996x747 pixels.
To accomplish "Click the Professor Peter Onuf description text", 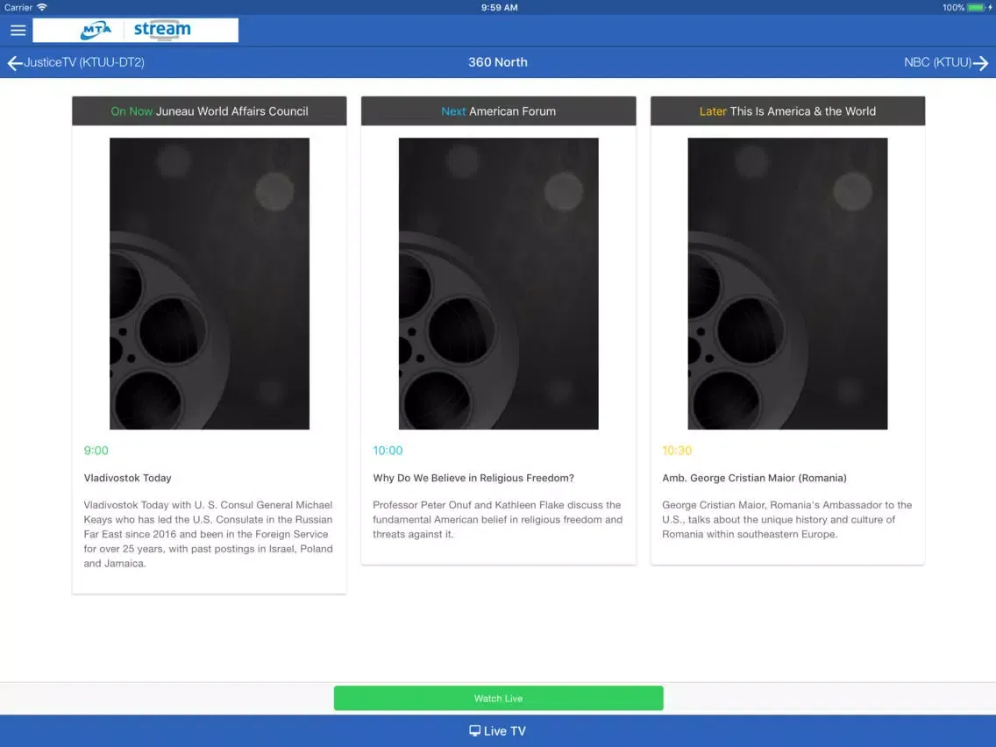I will [497, 520].
